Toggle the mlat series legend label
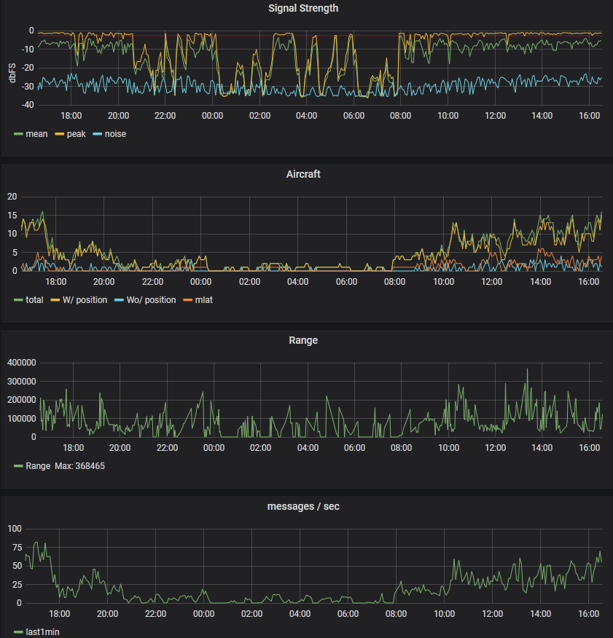This screenshot has height=638, width=613. pos(203,300)
